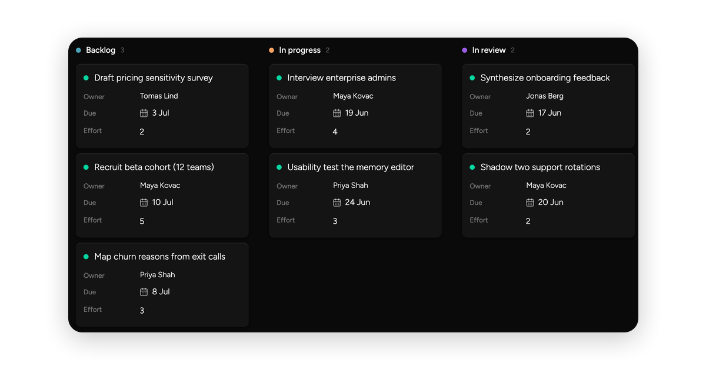Open Usability test the memory editor card

355,196
